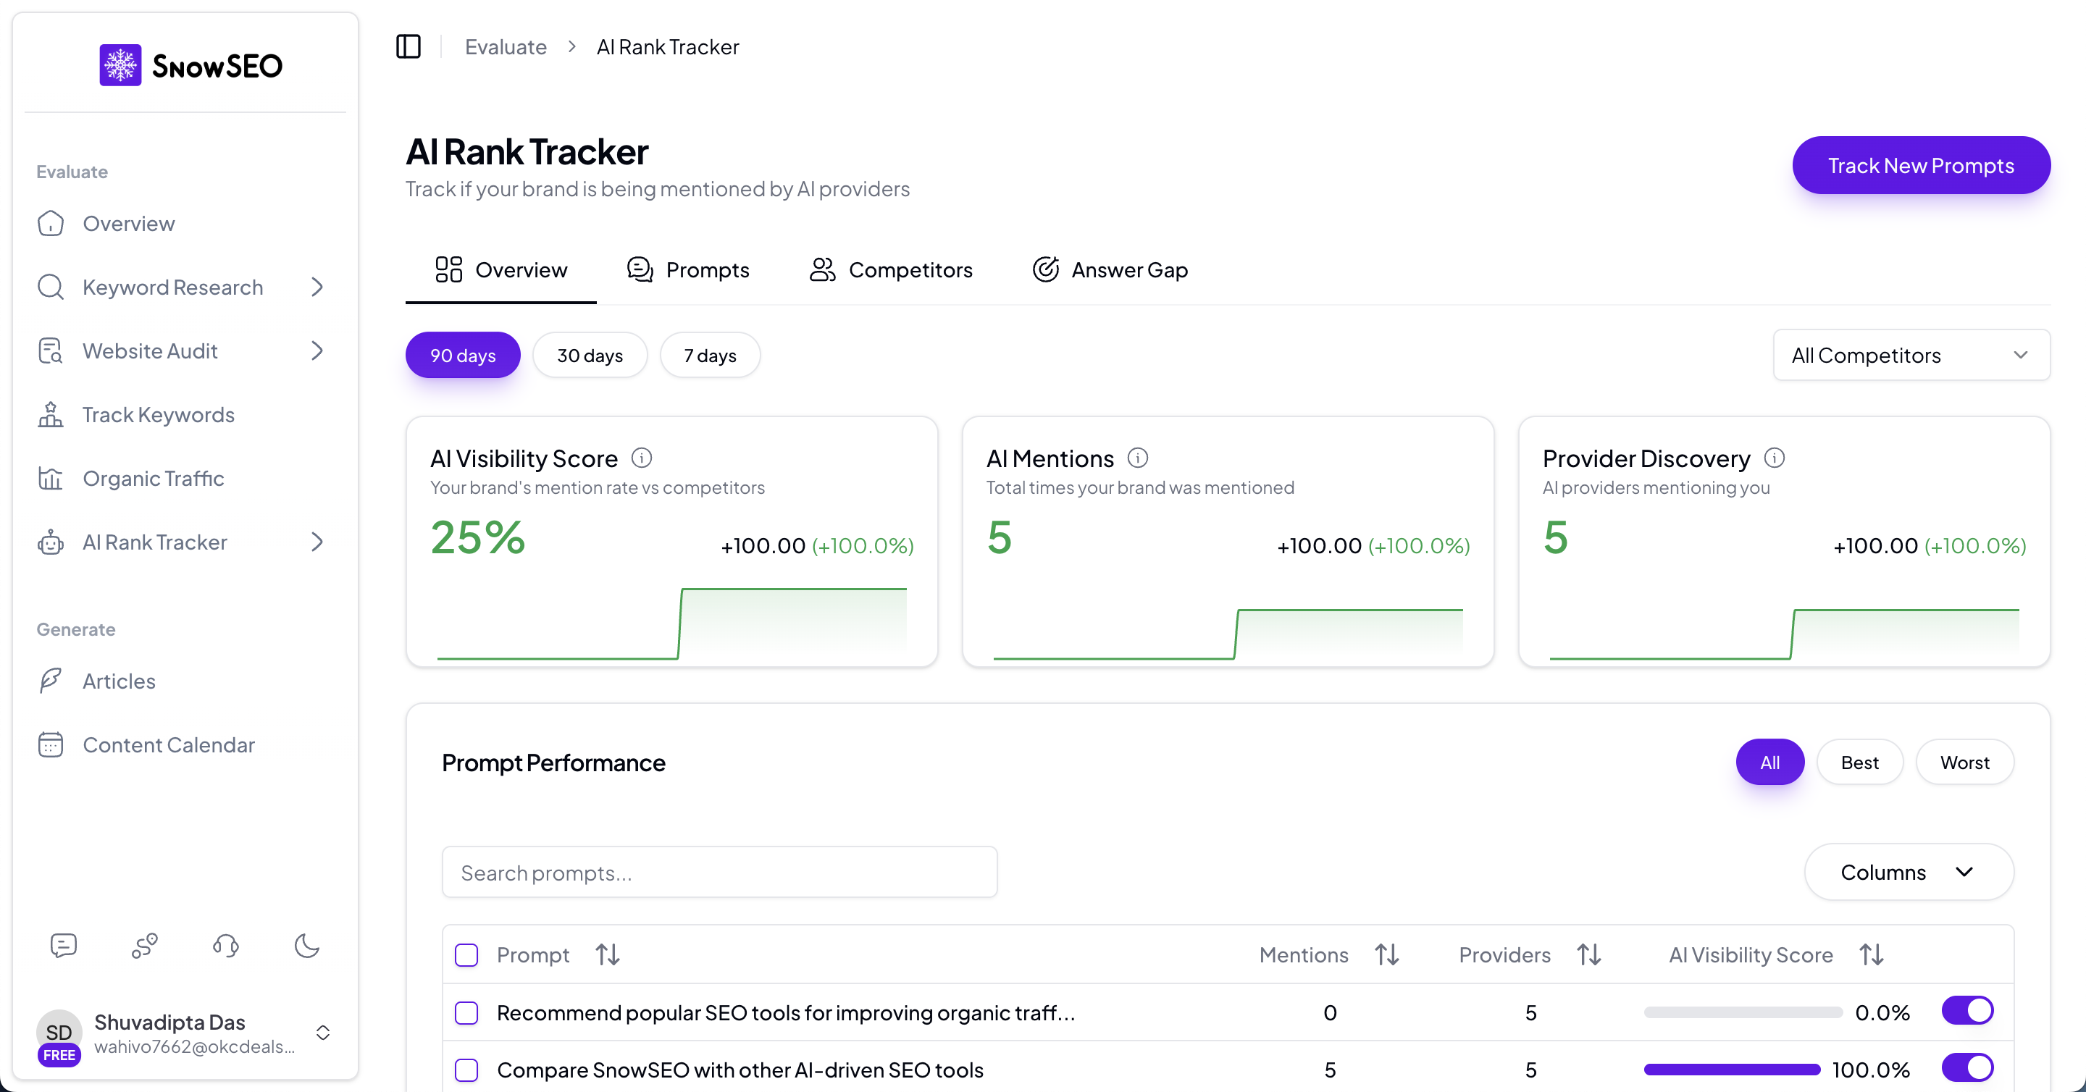
Task: Open the chat feedback icon in sidebar footer
Action: coord(63,945)
